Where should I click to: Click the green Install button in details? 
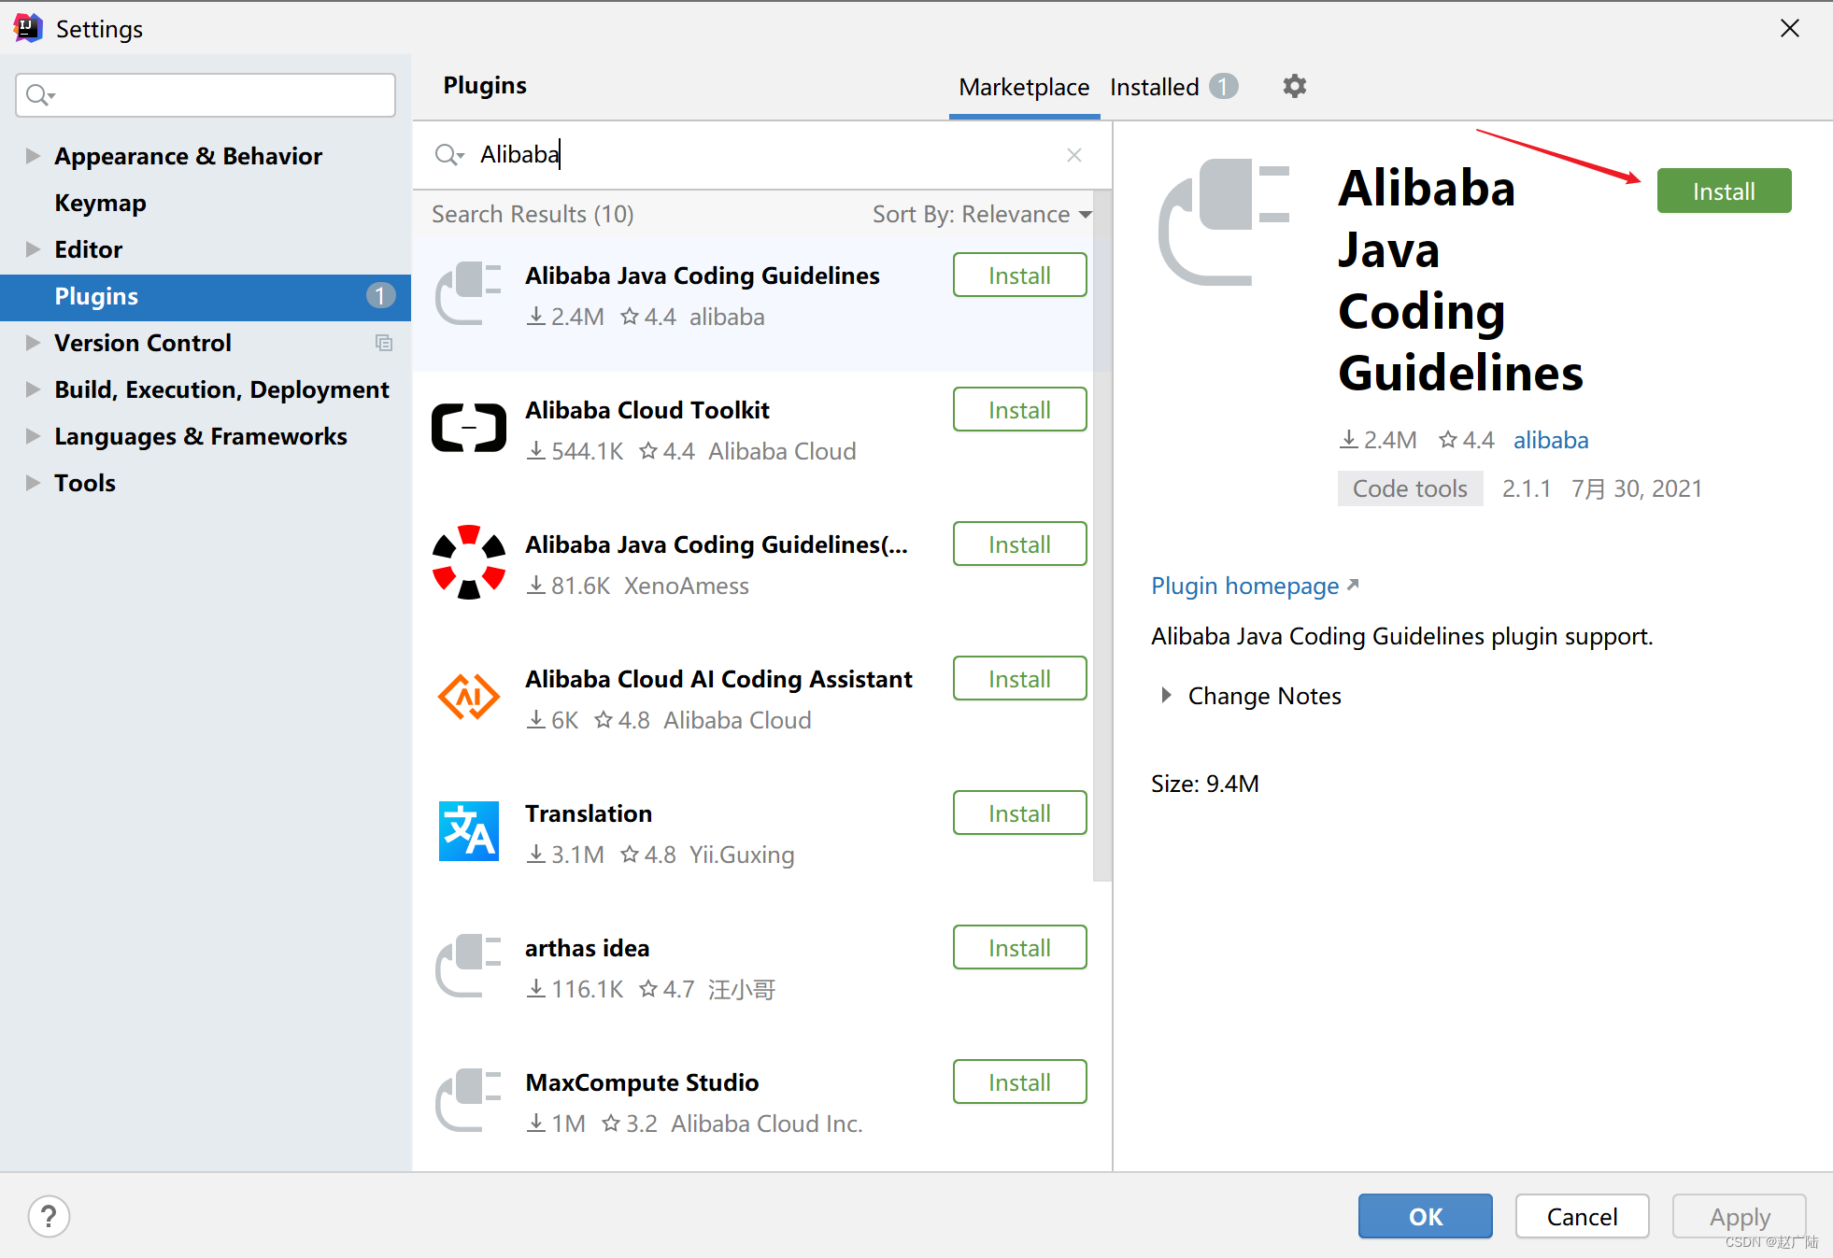(1724, 191)
